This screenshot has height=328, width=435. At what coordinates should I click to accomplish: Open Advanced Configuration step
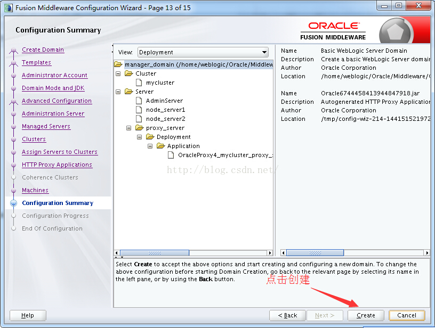(x=57, y=101)
